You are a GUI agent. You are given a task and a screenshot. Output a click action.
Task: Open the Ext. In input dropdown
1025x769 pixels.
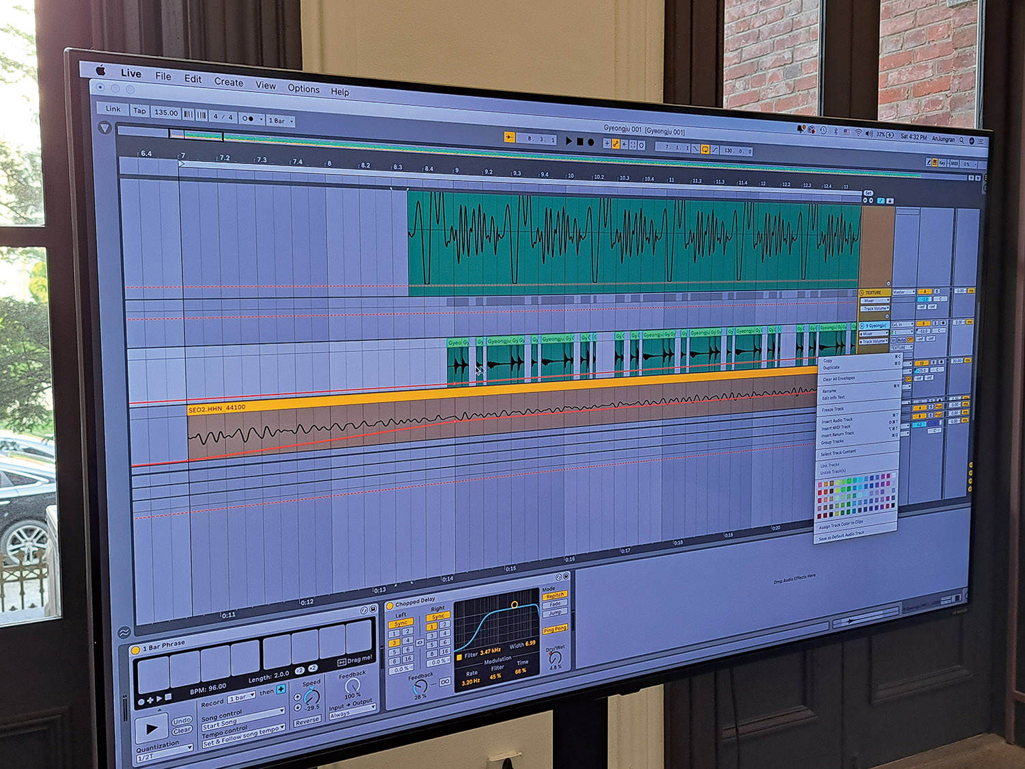tap(902, 324)
